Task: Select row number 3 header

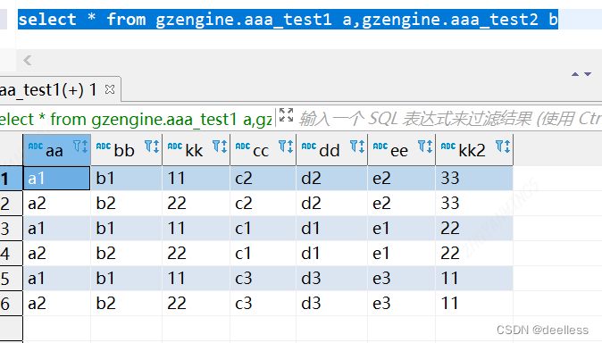Action: (x=11, y=228)
